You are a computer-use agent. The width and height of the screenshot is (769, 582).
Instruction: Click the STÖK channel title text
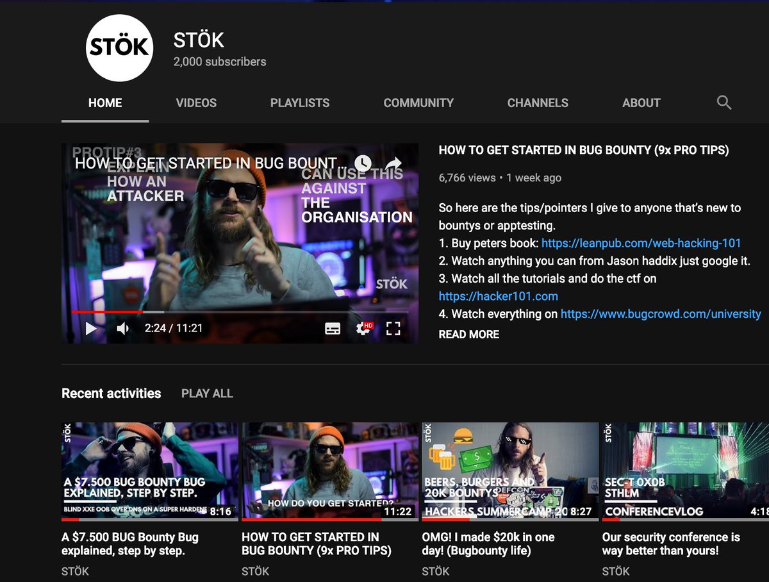point(199,40)
